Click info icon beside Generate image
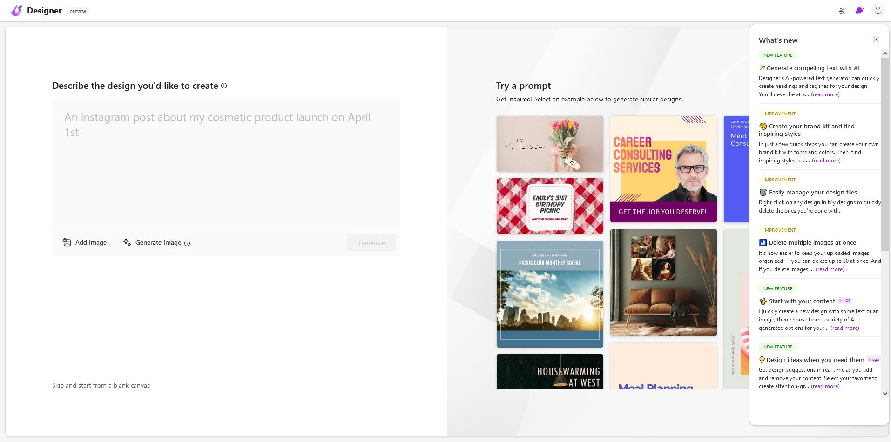Image resolution: width=891 pixels, height=442 pixels. click(187, 243)
